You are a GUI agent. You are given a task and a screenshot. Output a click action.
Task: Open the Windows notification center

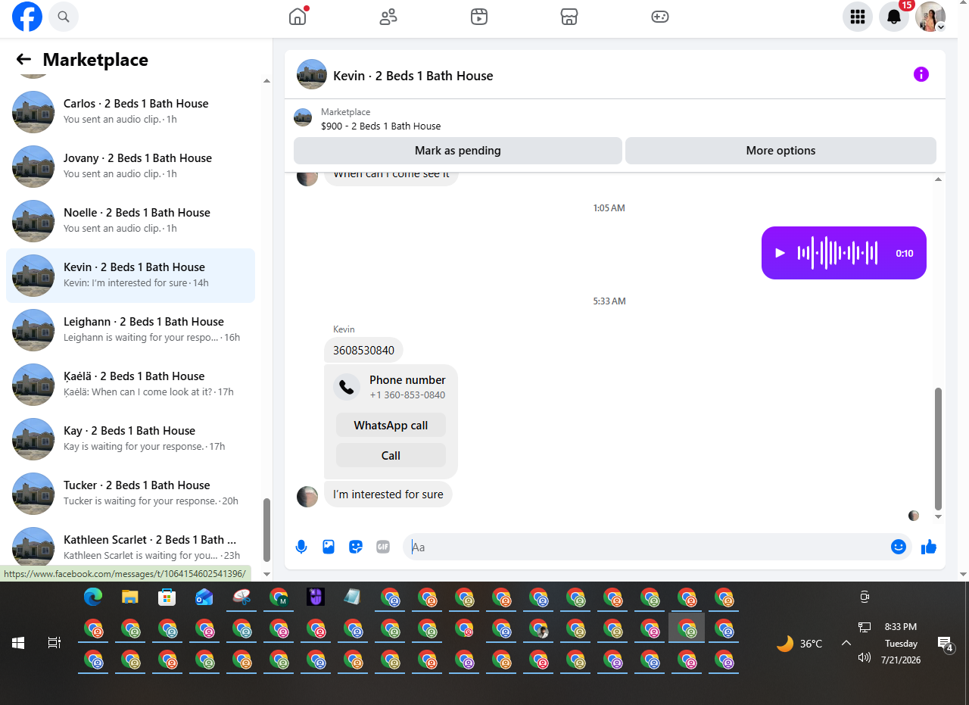pyautogui.click(x=945, y=644)
